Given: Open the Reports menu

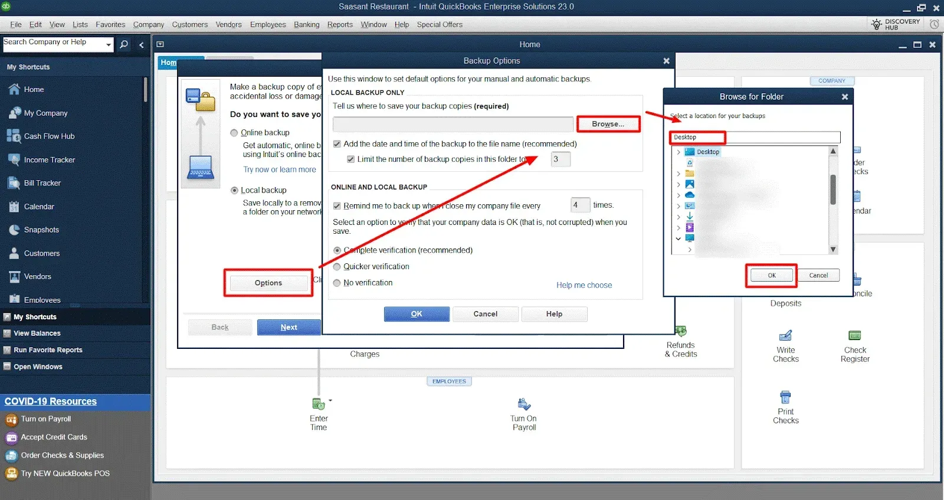Looking at the screenshot, I should (x=340, y=25).
